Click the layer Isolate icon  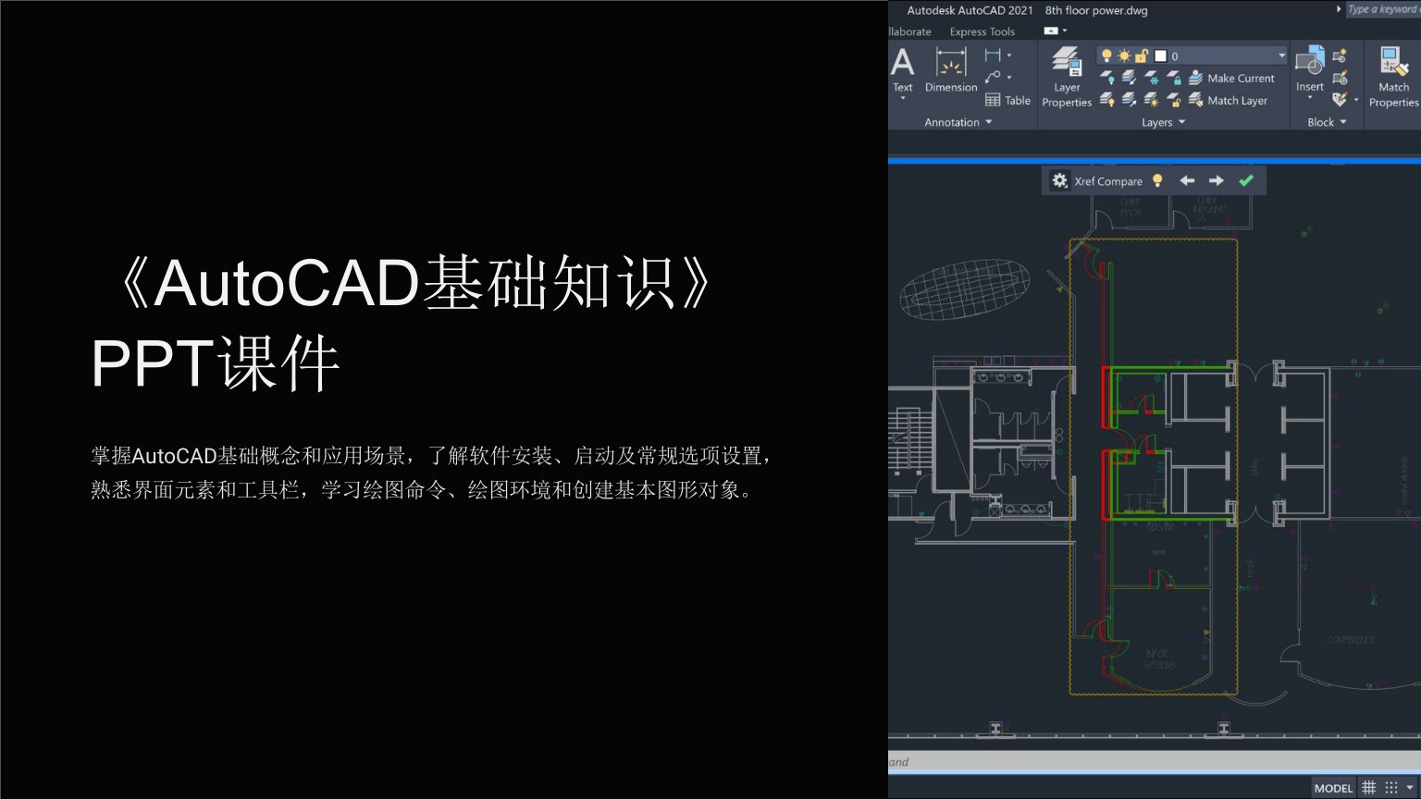point(1129,78)
